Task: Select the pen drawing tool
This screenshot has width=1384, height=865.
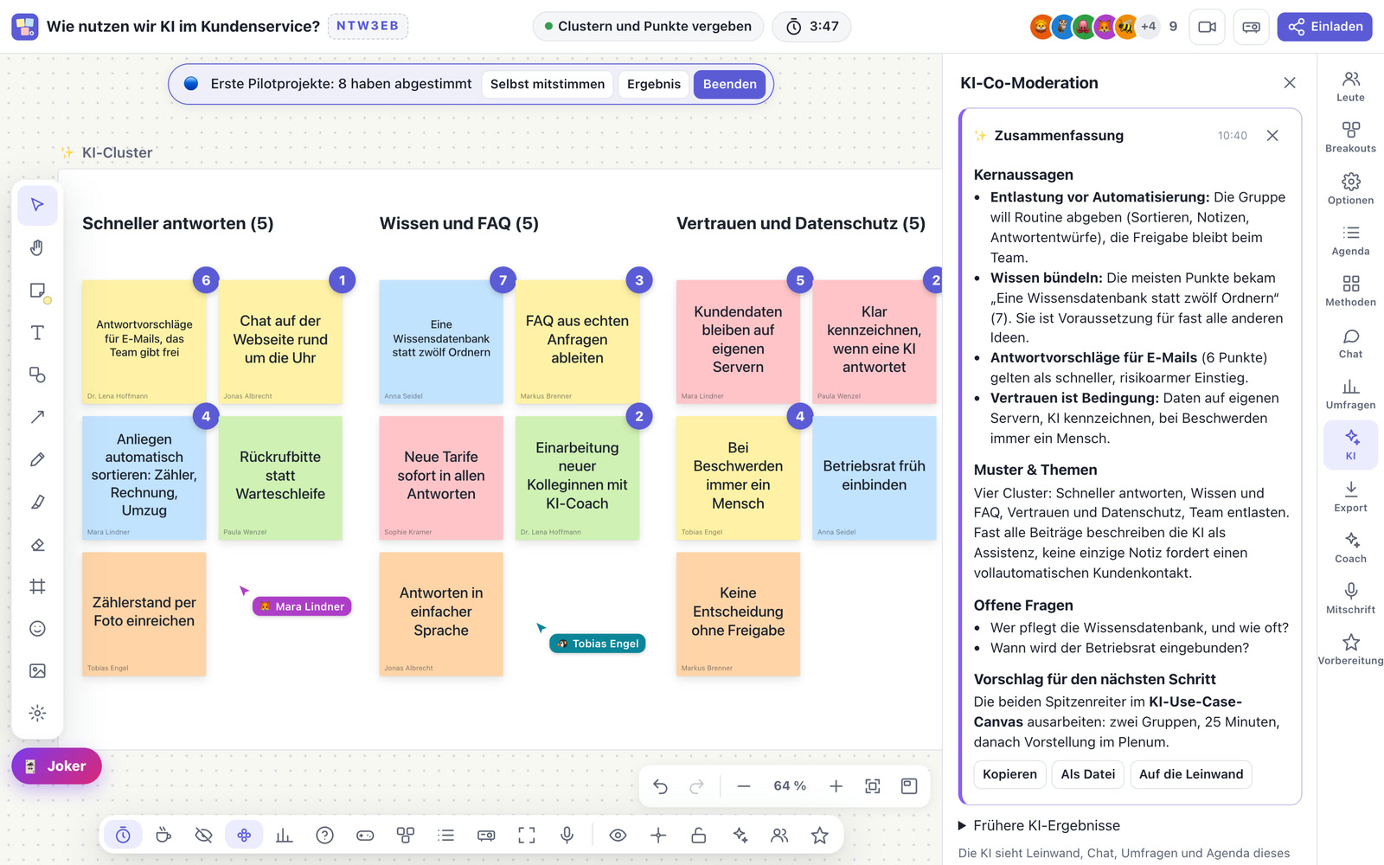Action: [x=37, y=459]
